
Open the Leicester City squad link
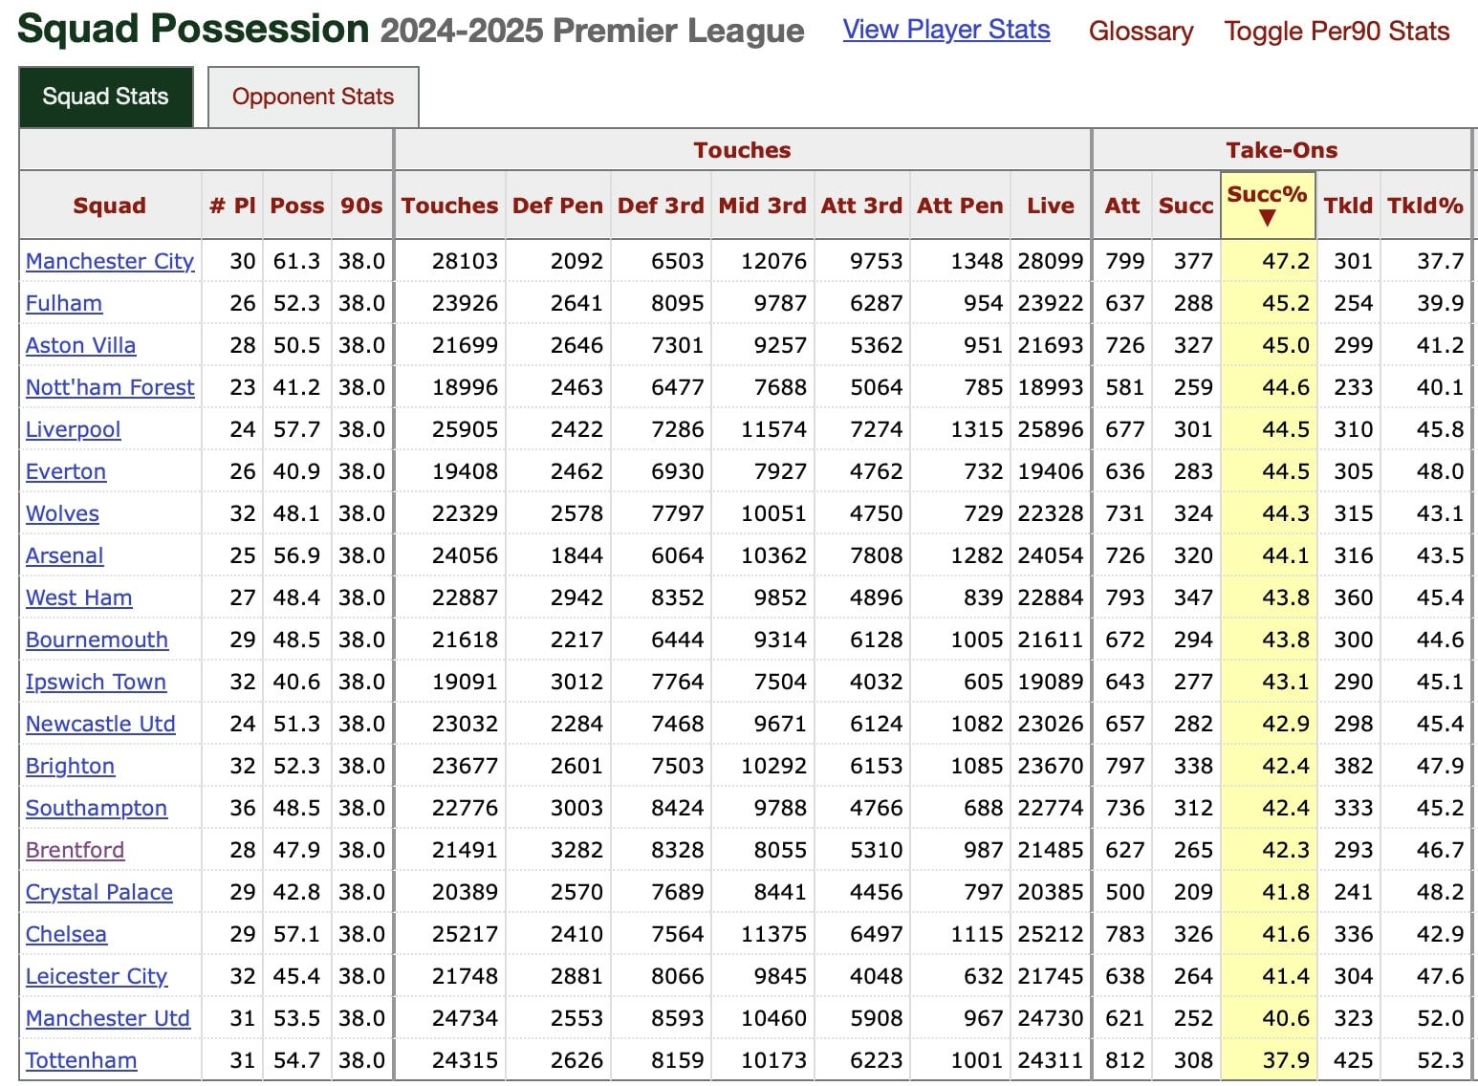[97, 976]
